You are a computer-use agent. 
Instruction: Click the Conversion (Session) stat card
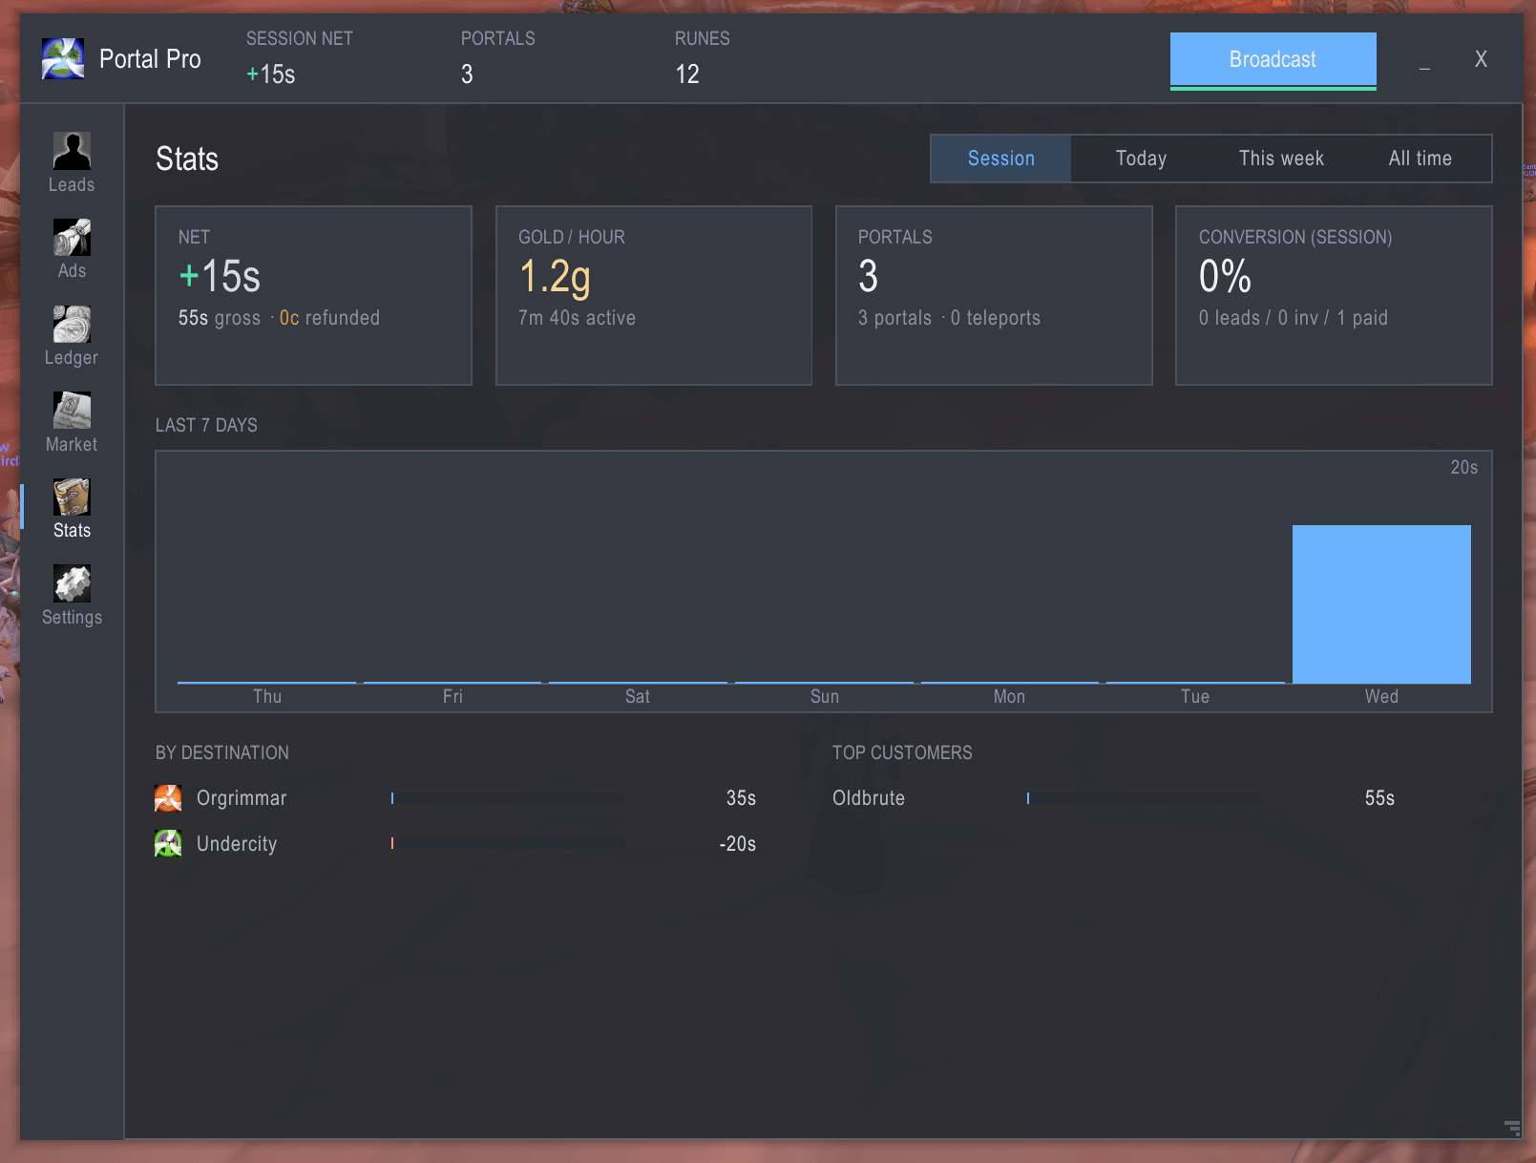click(1334, 296)
